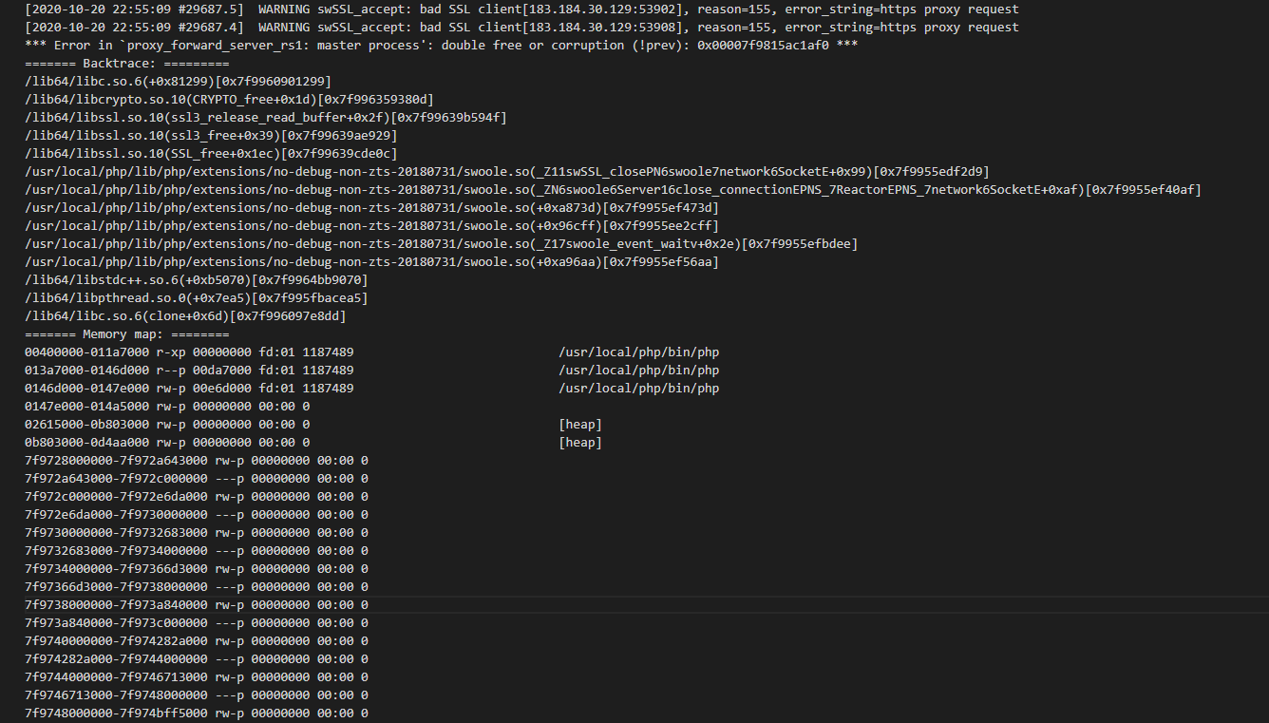The height and width of the screenshot is (723, 1269).
Task: Click the libpthread.so.0(+0x7ea5) line
Action: coord(196,298)
